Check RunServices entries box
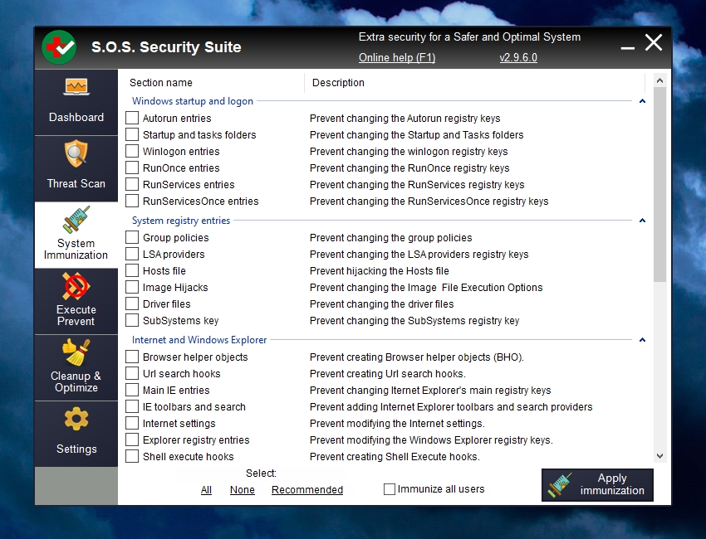This screenshot has width=706, height=539. pos(132,184)
